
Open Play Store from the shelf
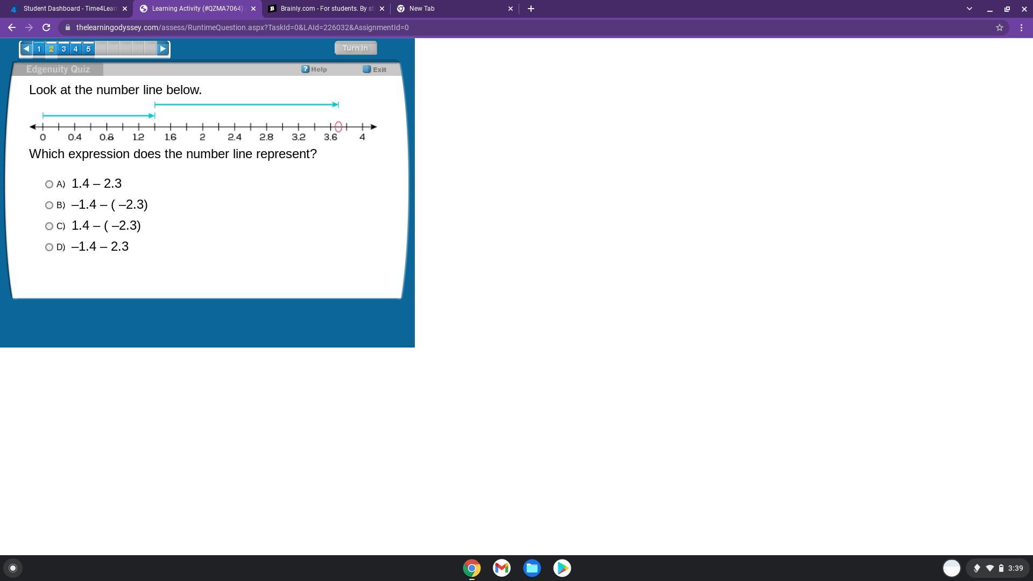562,568
